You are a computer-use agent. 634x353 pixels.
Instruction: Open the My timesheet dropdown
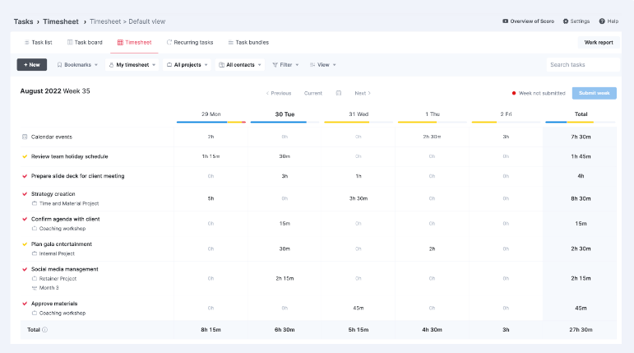(x=132, y=65)
